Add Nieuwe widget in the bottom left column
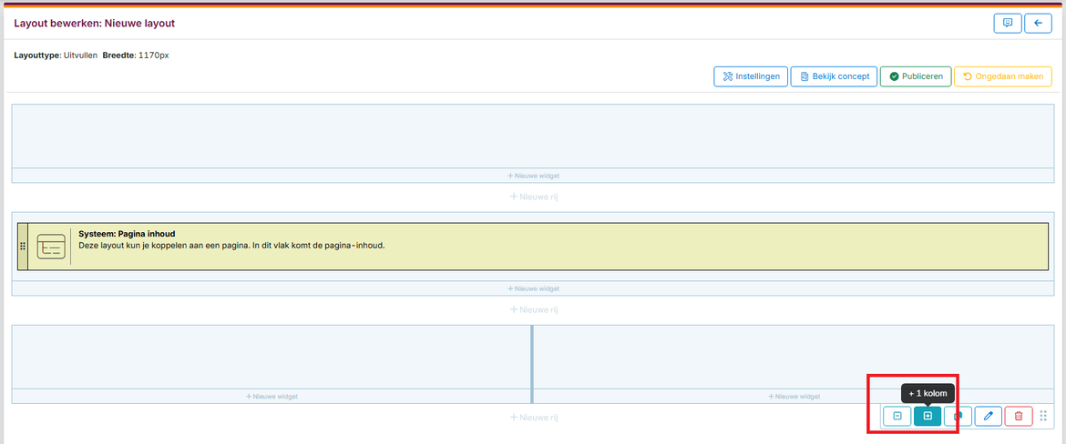Image resolution: width=1066 pixels, height=444 pixels. (x=272, y=397)
